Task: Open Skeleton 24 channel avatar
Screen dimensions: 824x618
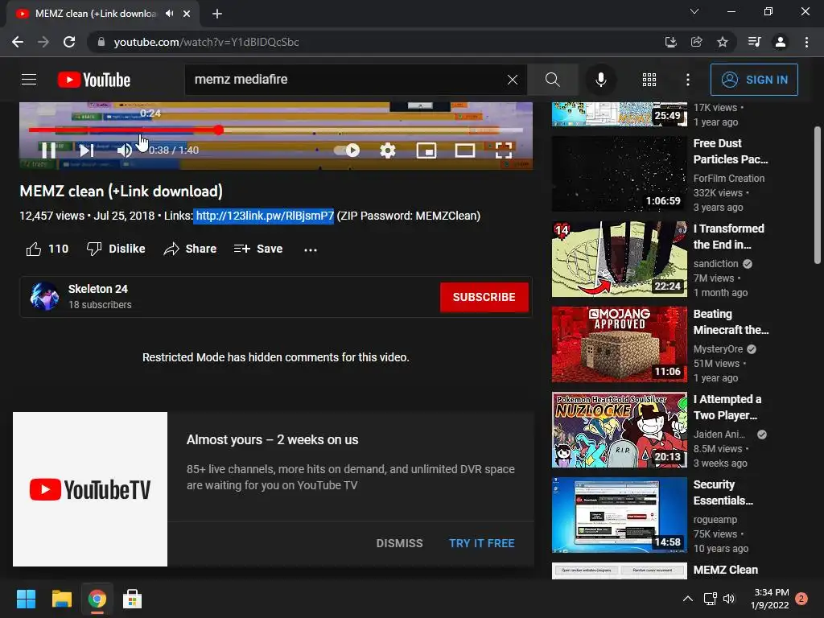Action: click(x=45, y=296)
